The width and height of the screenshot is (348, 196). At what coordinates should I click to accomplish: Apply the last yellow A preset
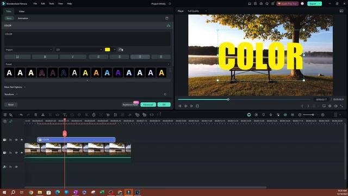[x=161, y=72]
